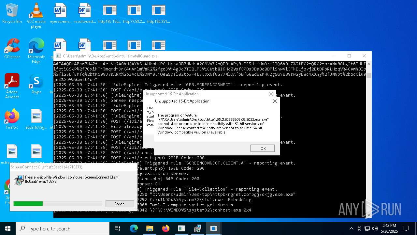Launch the Adobe Acrobat desktop shortcut
Screen dimensions: 417x235
click(12, 86)
